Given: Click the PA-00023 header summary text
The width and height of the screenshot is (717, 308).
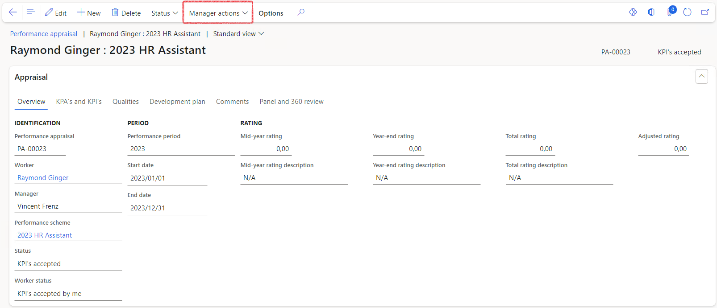Looking at the screenshot, I should point(616,52).
